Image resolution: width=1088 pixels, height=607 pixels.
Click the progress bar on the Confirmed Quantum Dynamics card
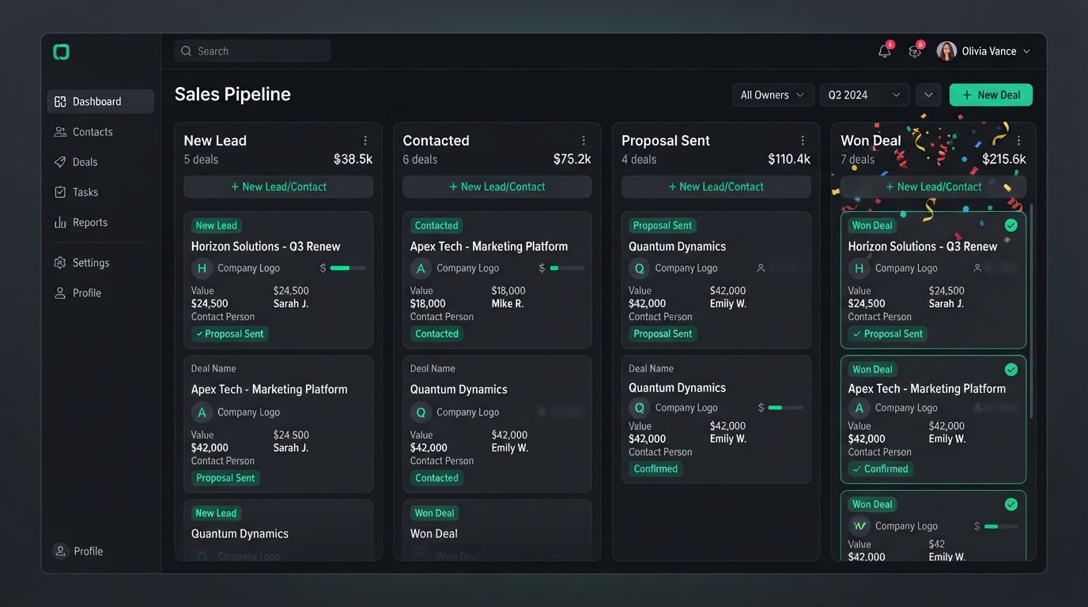tap(785, 408)
